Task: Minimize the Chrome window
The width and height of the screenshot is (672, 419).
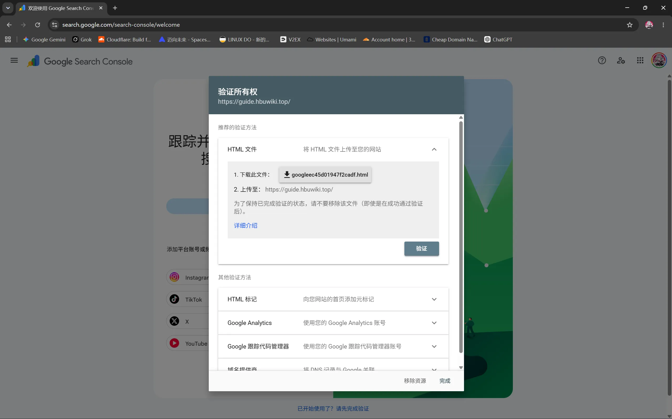Action: [x=627, y=8]
